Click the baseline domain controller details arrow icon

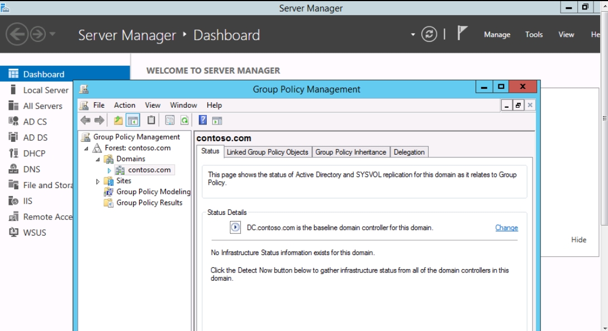pyautogui.click(x=235, y=227)
